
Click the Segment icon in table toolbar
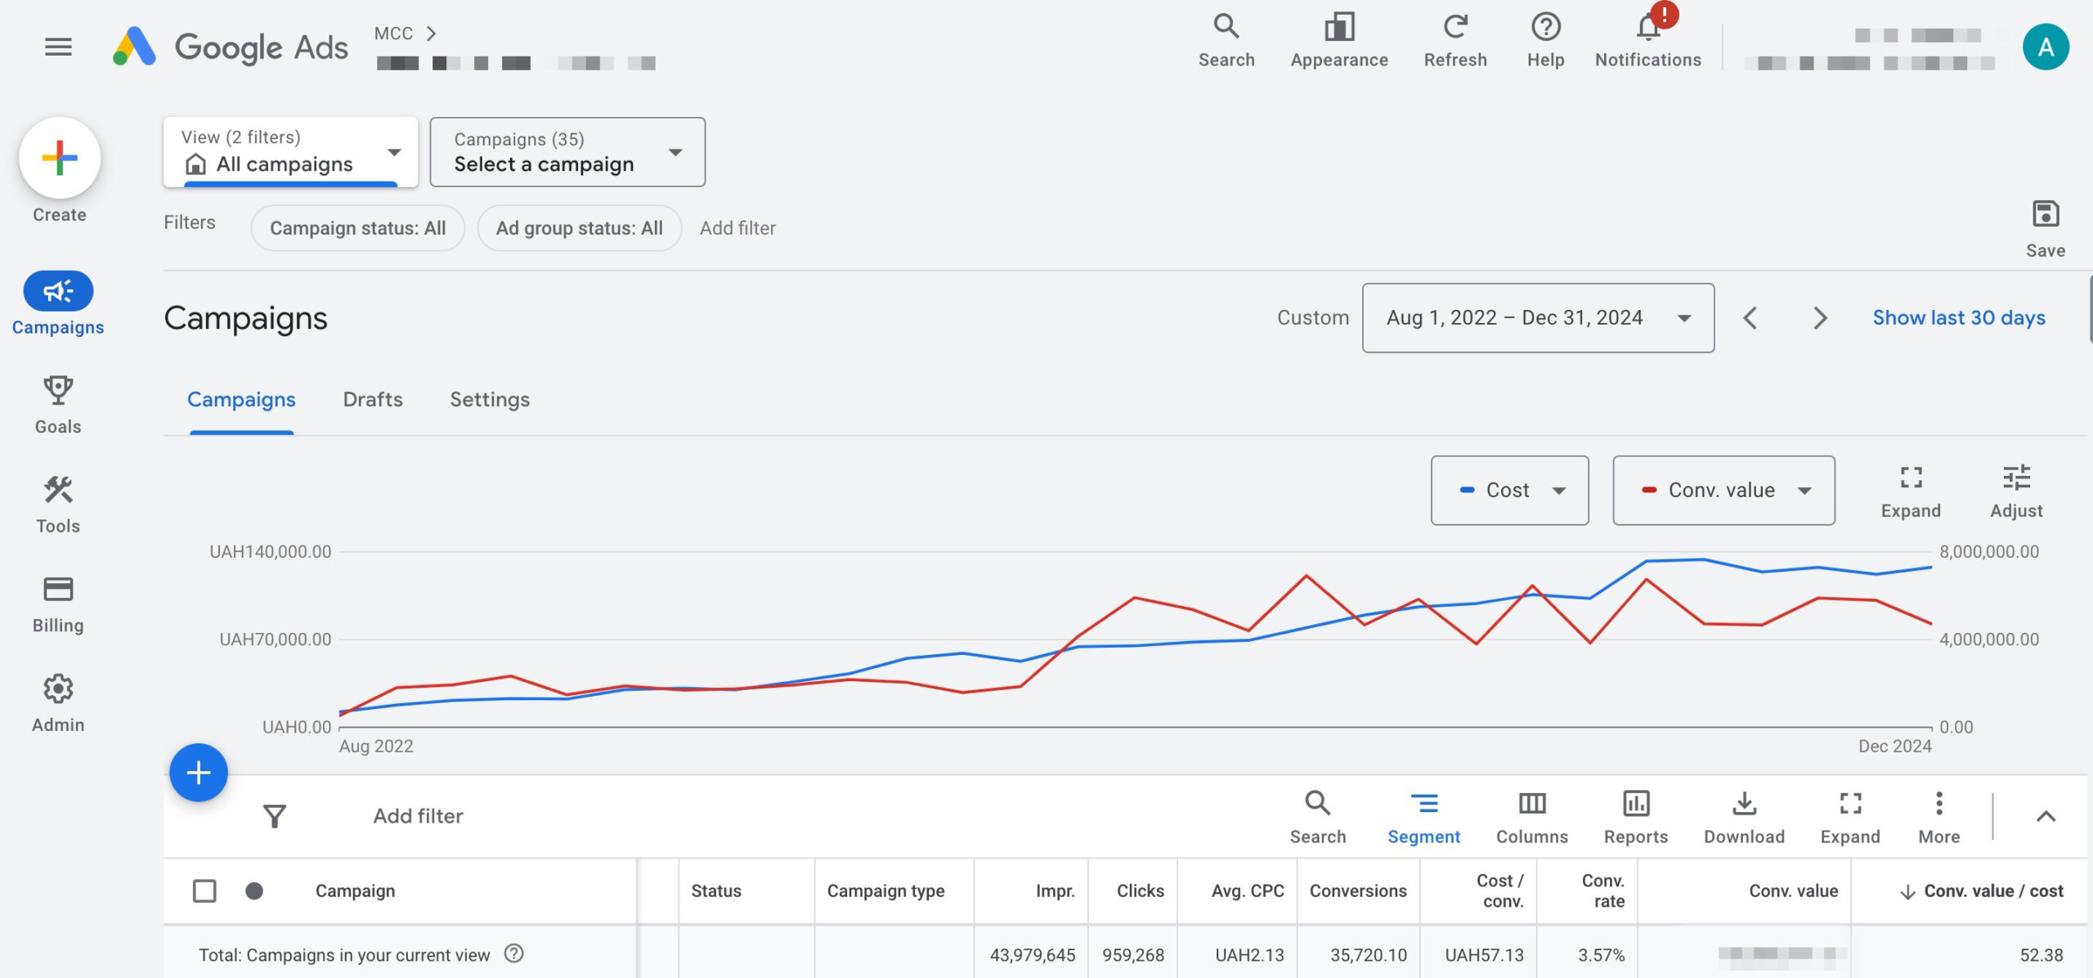[1423, 805]
